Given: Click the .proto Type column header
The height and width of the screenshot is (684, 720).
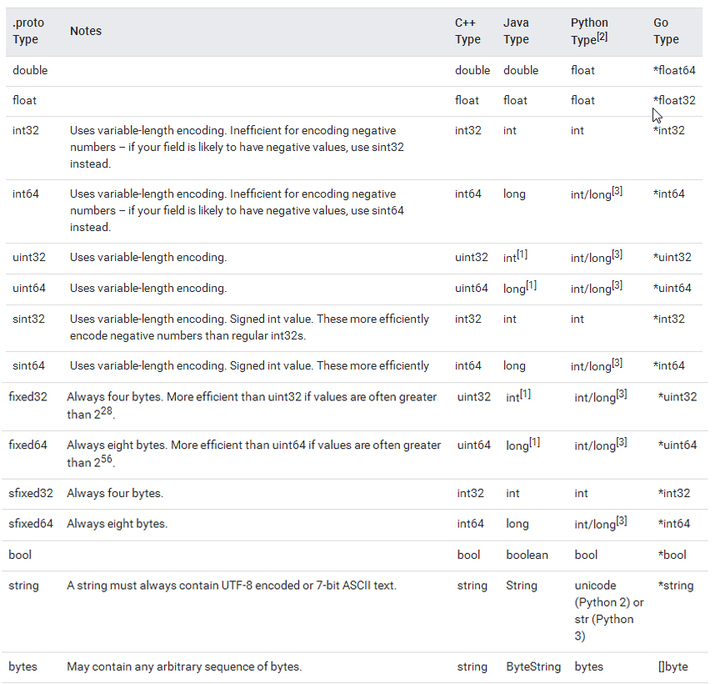Looking at the screenshot, I should (28, 31).
